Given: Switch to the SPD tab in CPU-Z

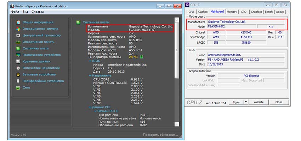Looking at the screenshot, I should (244, 12).
